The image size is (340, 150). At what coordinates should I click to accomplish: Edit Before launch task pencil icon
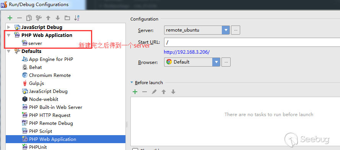(x=154, y=92)
